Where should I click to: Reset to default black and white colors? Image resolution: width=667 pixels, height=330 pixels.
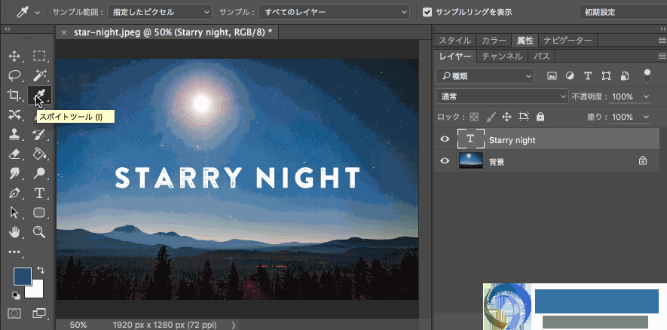pyautogui.click(x=16, y=295)
